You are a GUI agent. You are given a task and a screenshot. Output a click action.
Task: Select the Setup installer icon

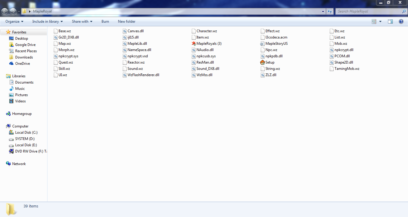coord(263,62)
